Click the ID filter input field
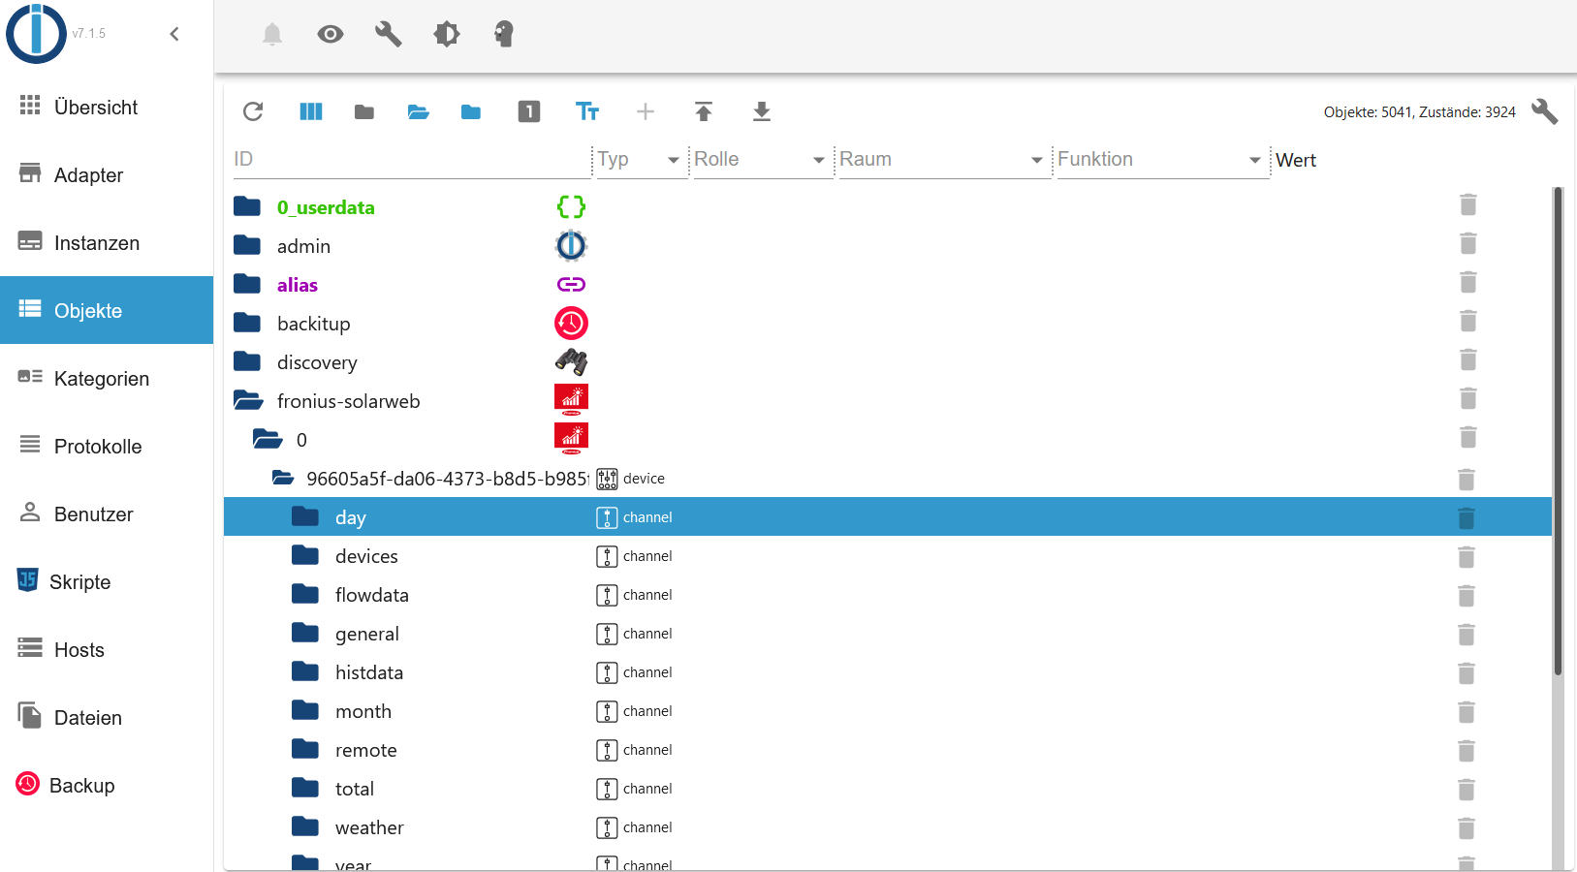 412,159
